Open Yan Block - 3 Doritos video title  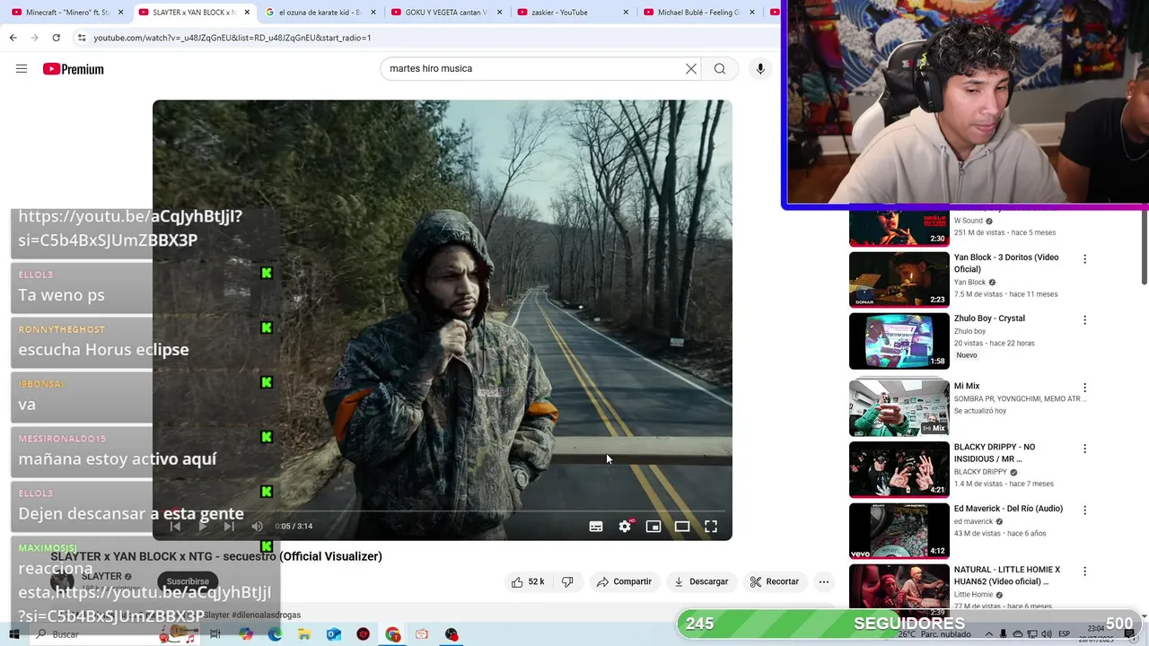point(1006,263)
